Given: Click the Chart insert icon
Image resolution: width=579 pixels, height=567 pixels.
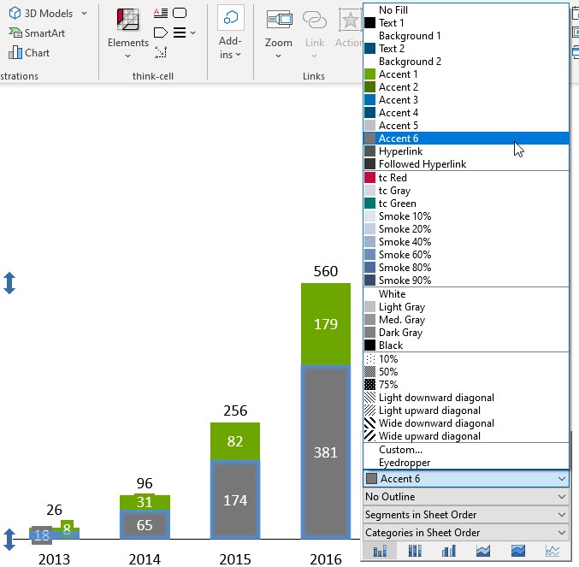Looking at the screenshot, I should (x=29, y=53).
